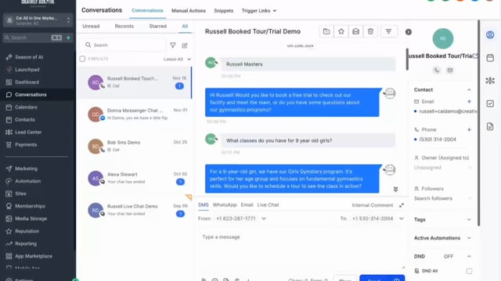The width and height of the screenshot is (501, 281).
Task: Switch to Snippets tab
Action: (224, 11)
